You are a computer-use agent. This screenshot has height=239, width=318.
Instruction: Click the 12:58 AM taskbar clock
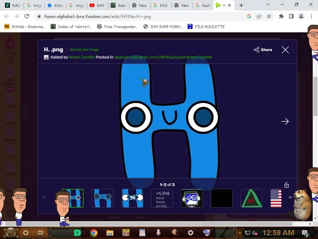click(x=278, y=233)
